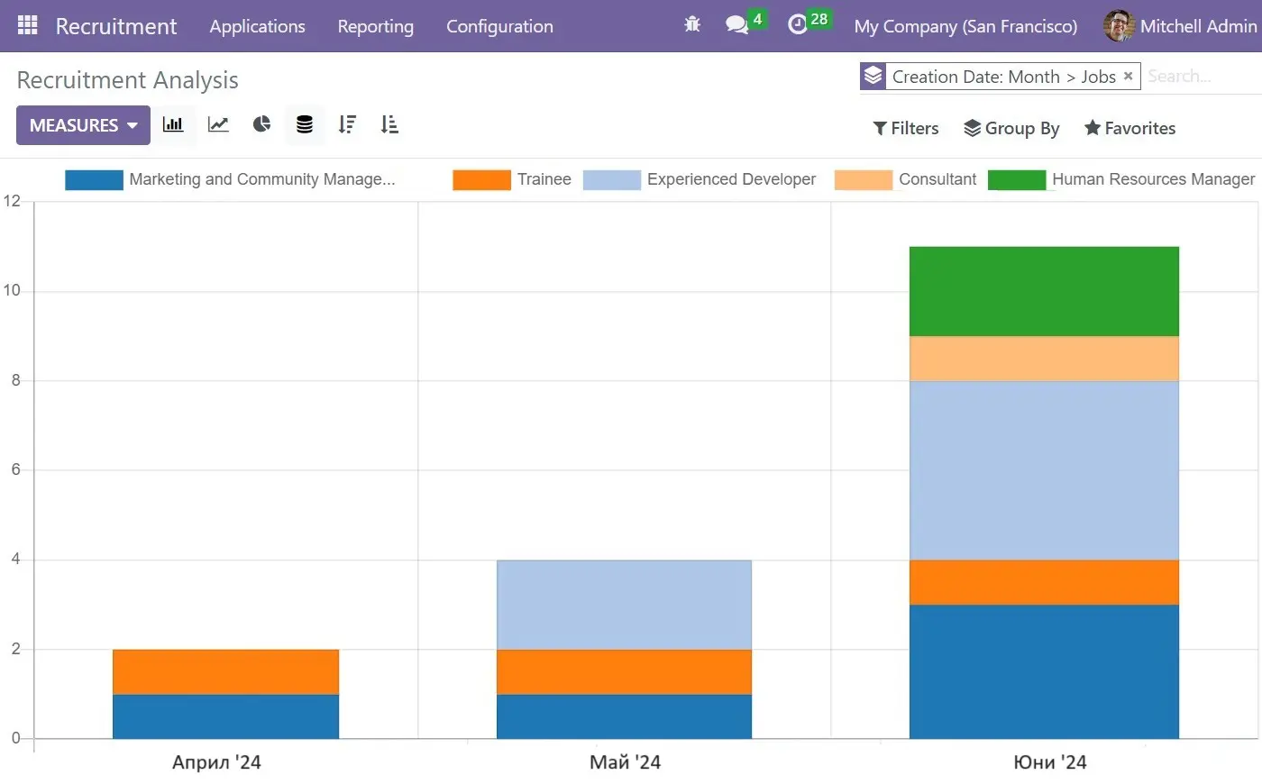
Task: Open the Filters dropdown
Action: tap(906, 128)
